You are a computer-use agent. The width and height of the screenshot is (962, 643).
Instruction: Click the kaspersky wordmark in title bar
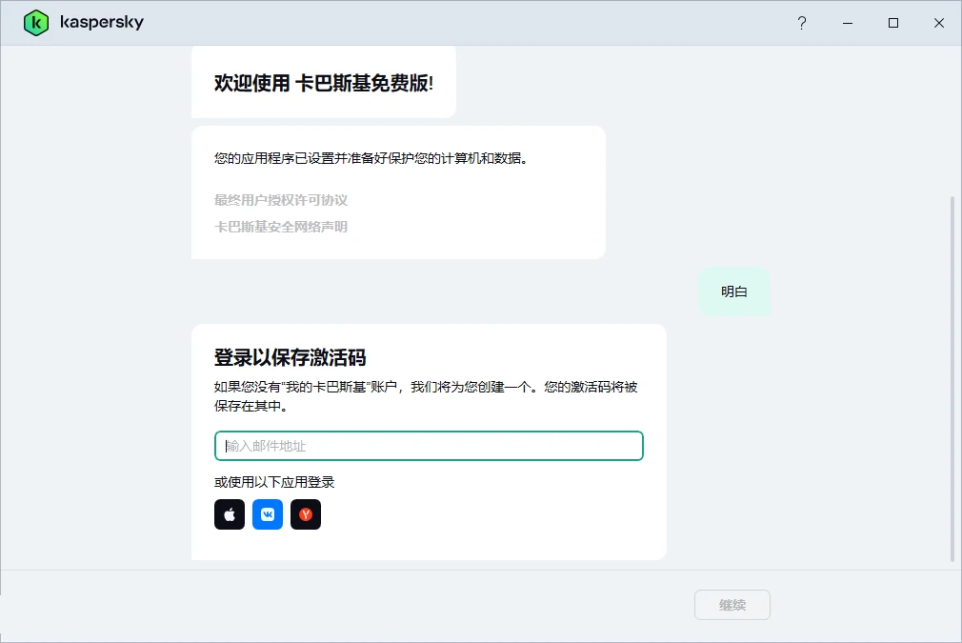pos(101,23)
